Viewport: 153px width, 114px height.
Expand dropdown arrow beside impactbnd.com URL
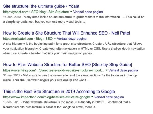tap(92, 97)
